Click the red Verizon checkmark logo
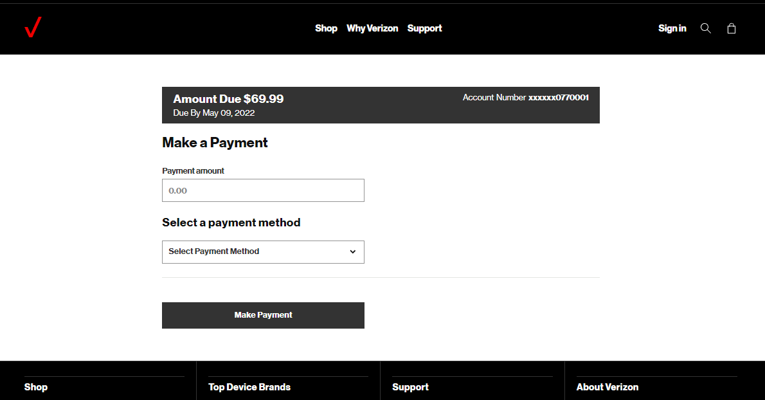Screen dimensions: 765x400 coord(32,27)
